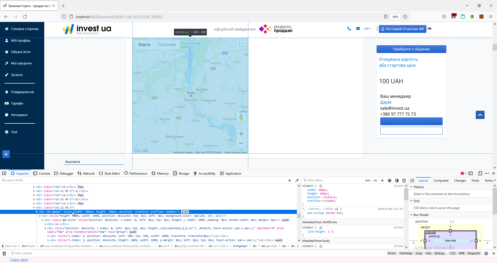The width and height of the screenshot is (497, 269).
Task: Click the Learn More link in the console
Action: 19,260
